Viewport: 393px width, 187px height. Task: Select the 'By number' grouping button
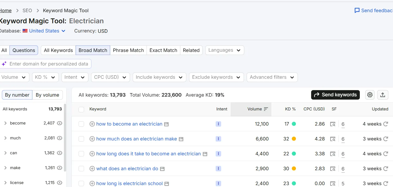click(x=17, y=95)
